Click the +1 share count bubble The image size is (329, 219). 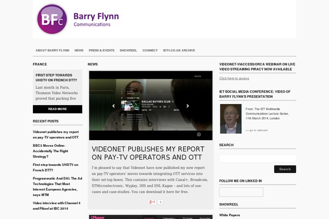point(160,202)
